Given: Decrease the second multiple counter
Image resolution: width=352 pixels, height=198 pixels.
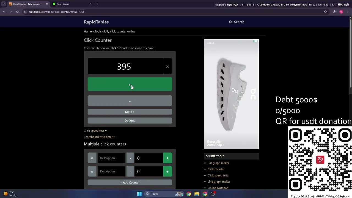Looking at the screenshot, I should [x=130, y=172].
